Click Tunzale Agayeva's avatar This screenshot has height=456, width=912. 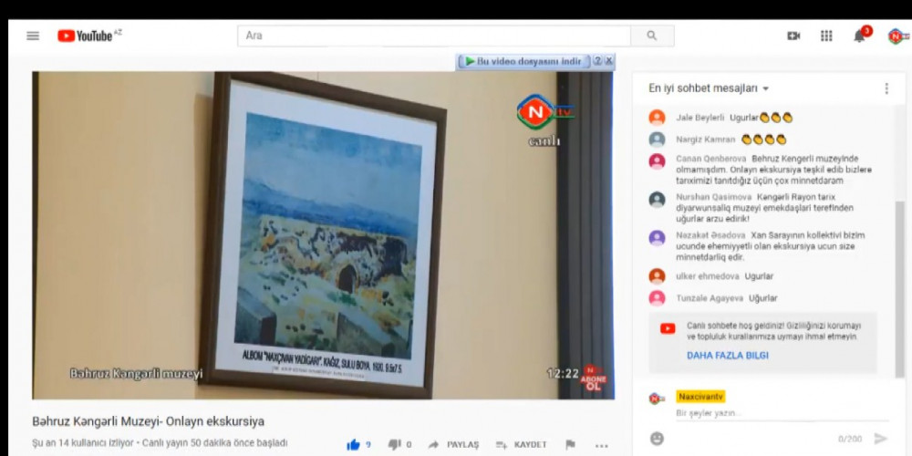tap(657, 298)
